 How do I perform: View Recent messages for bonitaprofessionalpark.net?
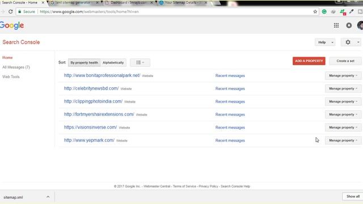click(230, 75)
